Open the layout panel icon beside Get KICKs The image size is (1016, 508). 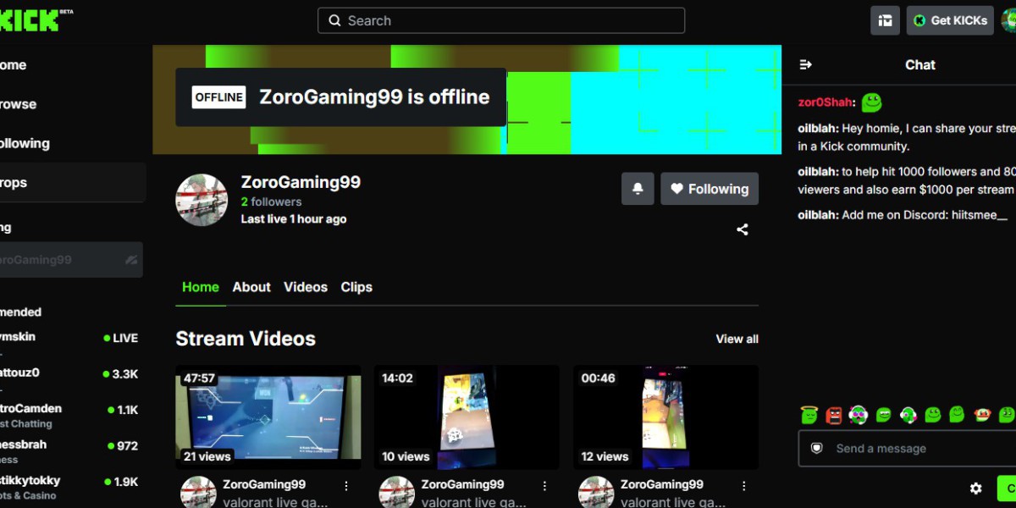885,20
